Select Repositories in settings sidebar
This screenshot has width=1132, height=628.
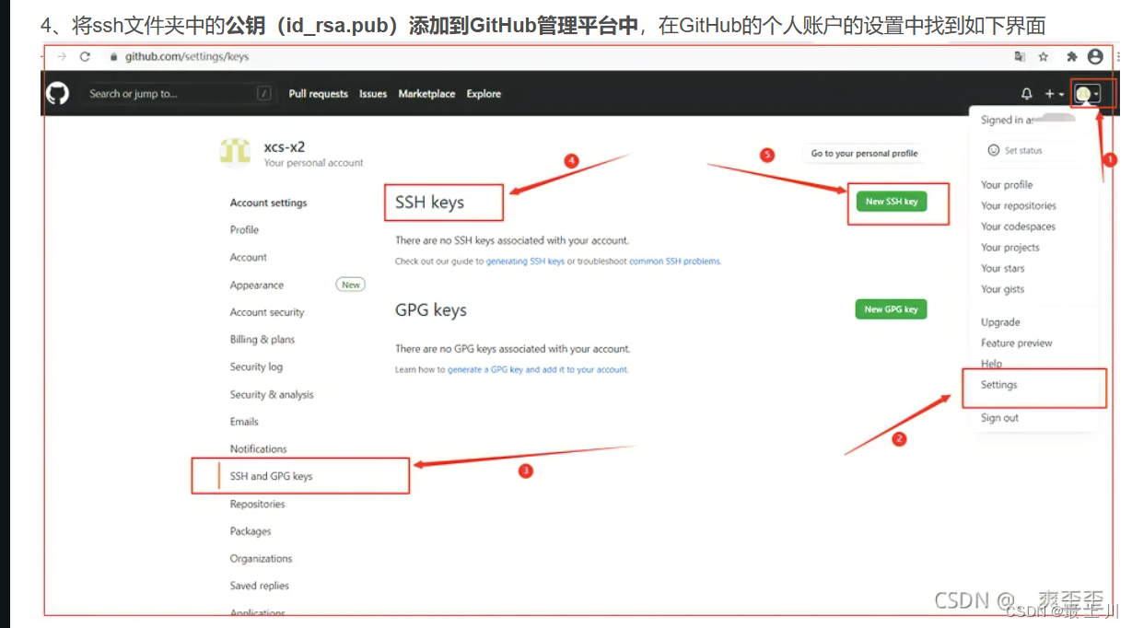(x=258, y=505)
